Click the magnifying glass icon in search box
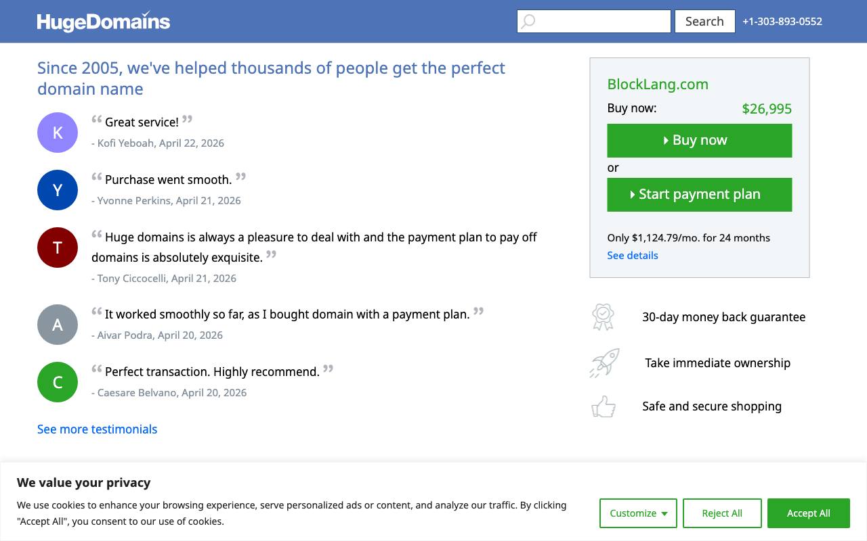Viewport: 867px width, 541px height. click(528, 22)
